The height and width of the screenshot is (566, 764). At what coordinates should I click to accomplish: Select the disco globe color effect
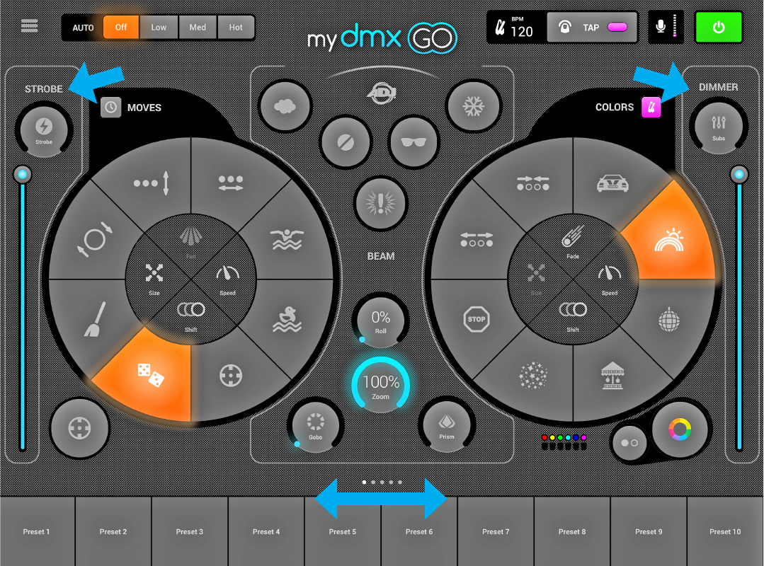coord(669,319)
